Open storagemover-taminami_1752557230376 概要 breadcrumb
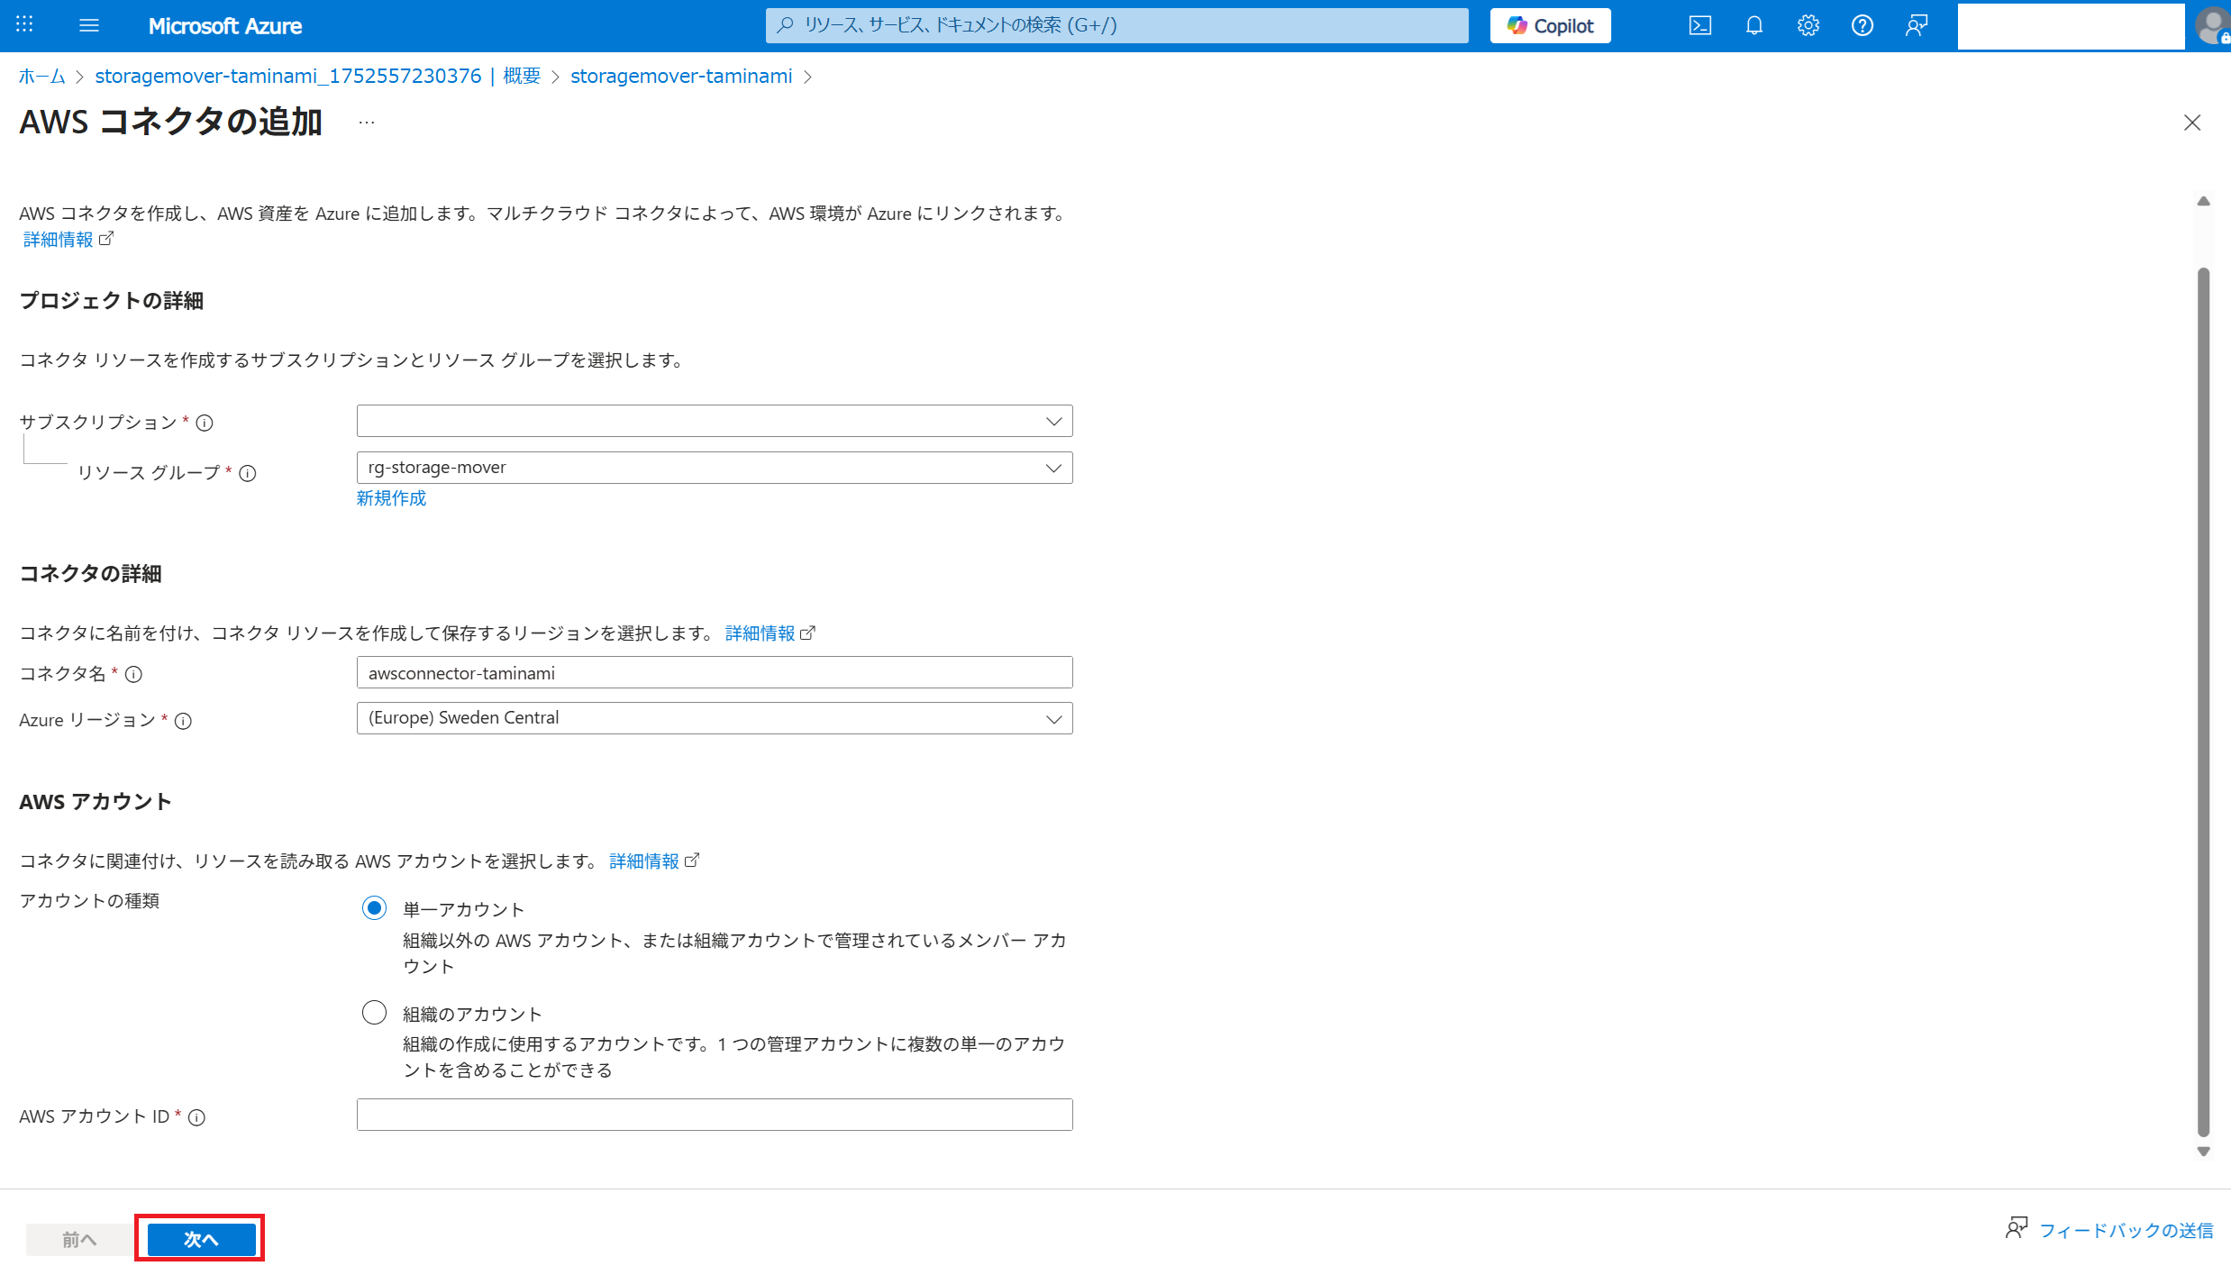This screenshot has width=2231, height=1266. [x=317, y=77]
